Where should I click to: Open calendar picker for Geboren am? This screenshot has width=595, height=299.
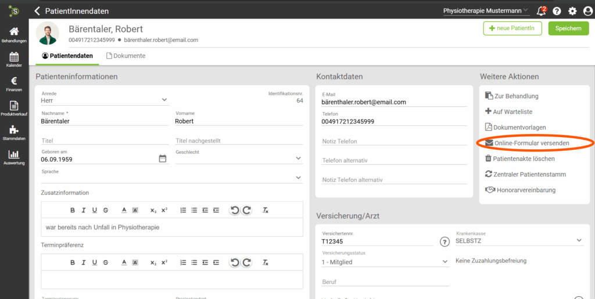click(x=163, y=158)
